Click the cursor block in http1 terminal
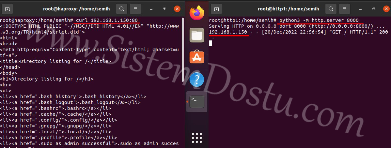This screenshot has height=148, width=391. [x=211, y=44]
